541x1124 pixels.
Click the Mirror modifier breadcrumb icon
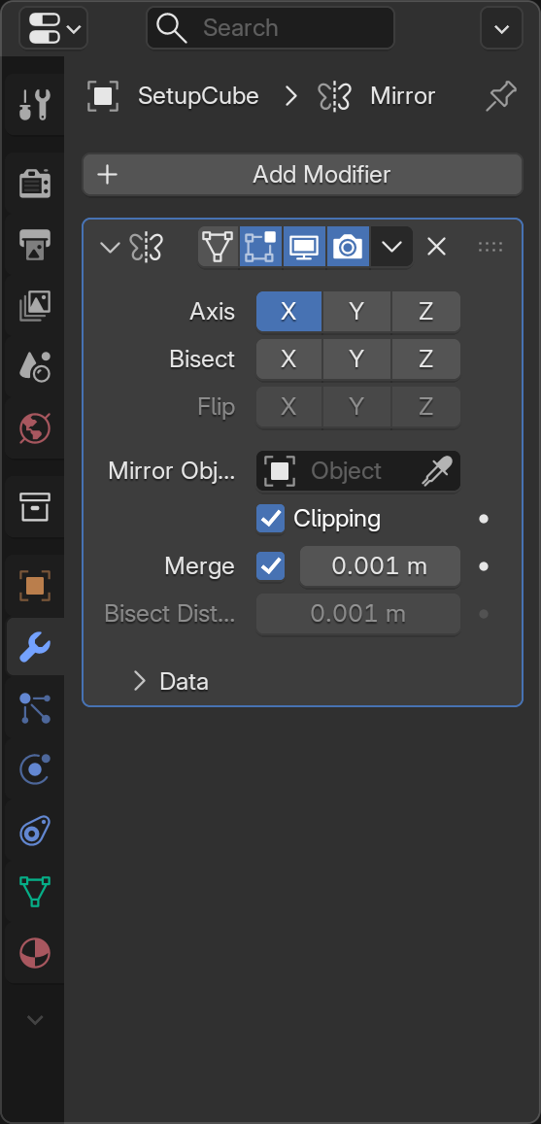[335, 96]
